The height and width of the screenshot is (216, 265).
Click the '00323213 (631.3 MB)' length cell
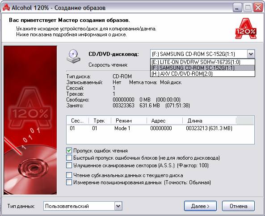pos(209,128)
